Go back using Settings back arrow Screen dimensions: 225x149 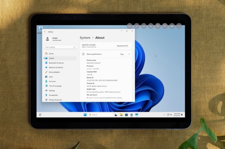click(x=45, y=32)
